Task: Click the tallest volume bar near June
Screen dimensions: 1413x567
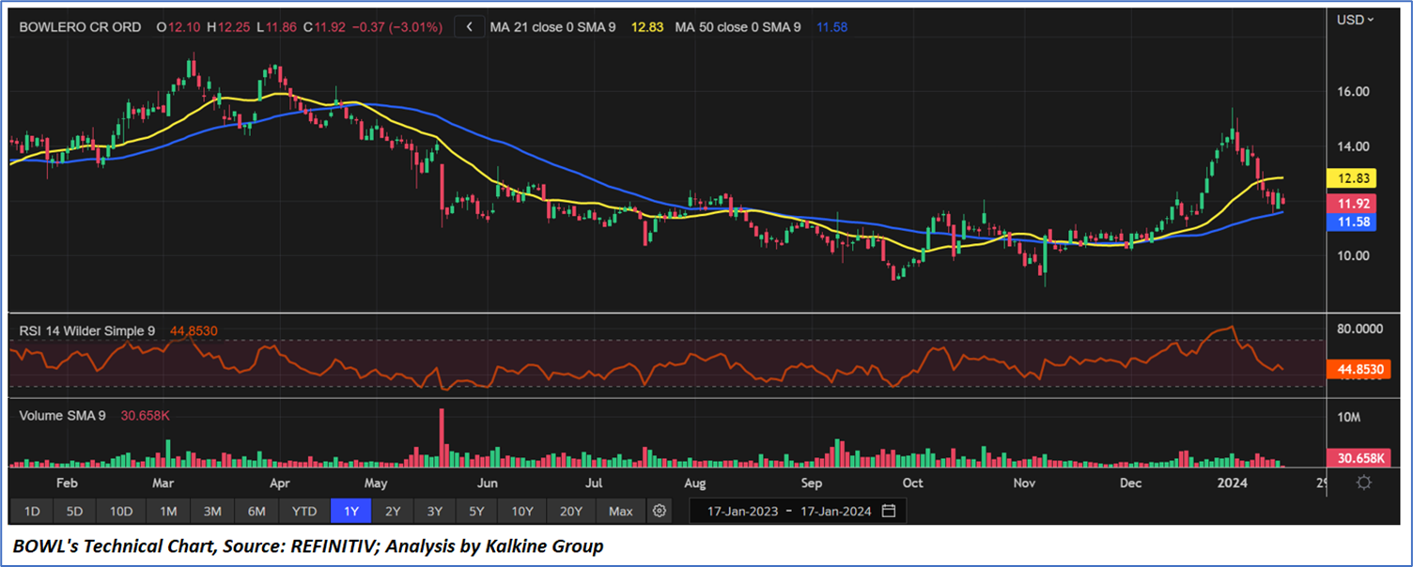Action: point(442,437)
